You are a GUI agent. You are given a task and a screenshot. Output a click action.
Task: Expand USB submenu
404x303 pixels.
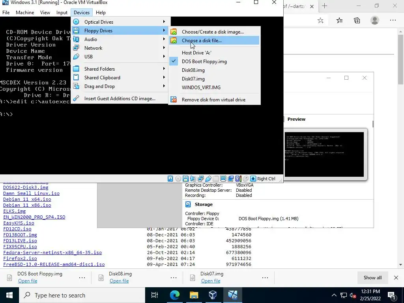[x=119, y=57]
